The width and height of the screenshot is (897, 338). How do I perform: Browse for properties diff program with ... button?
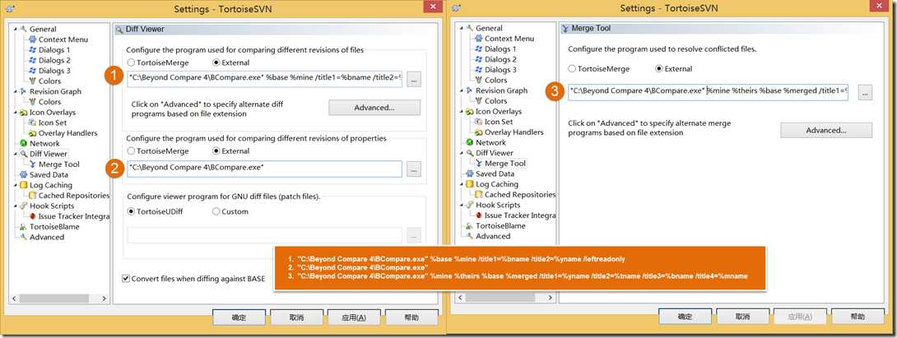point(414,169)
